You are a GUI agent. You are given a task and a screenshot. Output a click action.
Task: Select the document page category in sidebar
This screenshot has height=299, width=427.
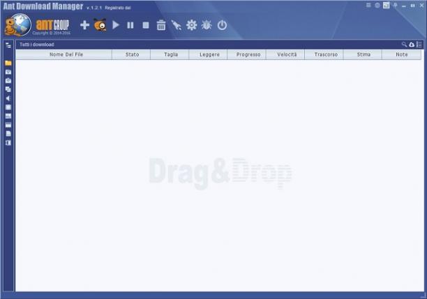coord(8,134)
